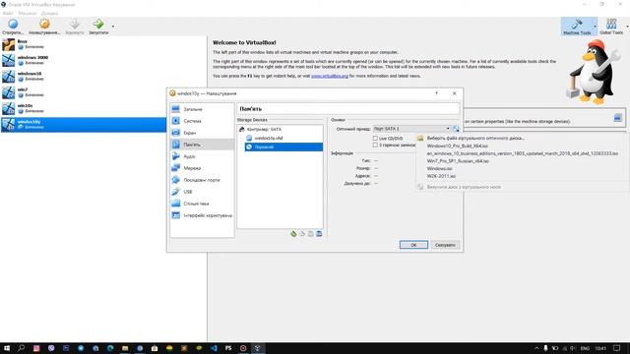Image resolution: width=630 pixels, height=354 pixels.
Task: Click the greyed Discard down-arrow toolbar icon
Action: tap(75, 24)
